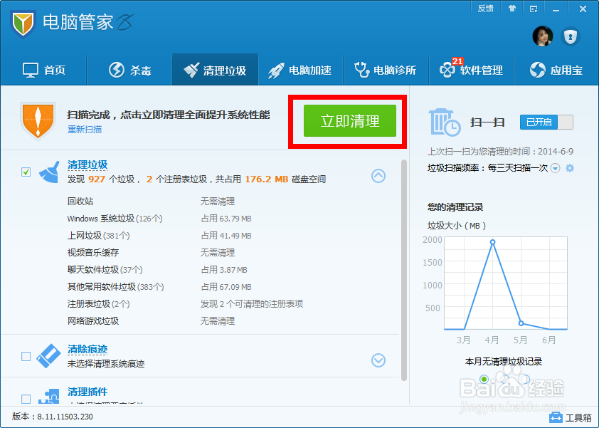Click the version 8.11.11503.230 text

click(53, 417)
